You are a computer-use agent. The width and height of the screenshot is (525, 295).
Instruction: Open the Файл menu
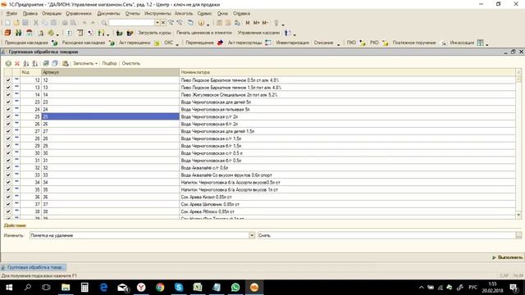[11, 13]
